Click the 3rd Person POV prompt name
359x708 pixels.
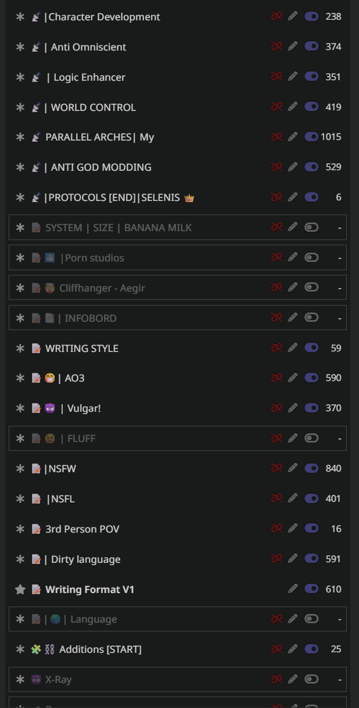click(x=82, y=529)
